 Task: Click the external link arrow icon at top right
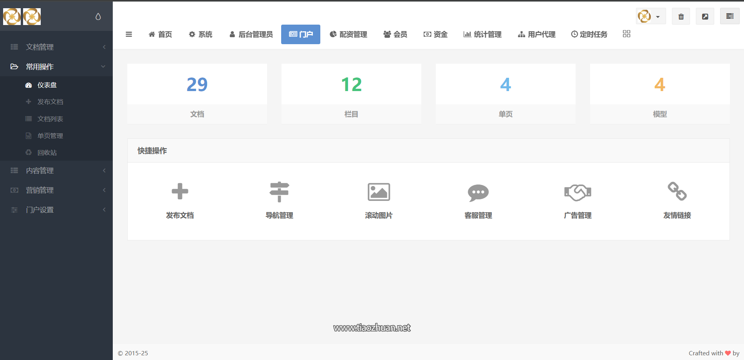(x=705, y=16)
